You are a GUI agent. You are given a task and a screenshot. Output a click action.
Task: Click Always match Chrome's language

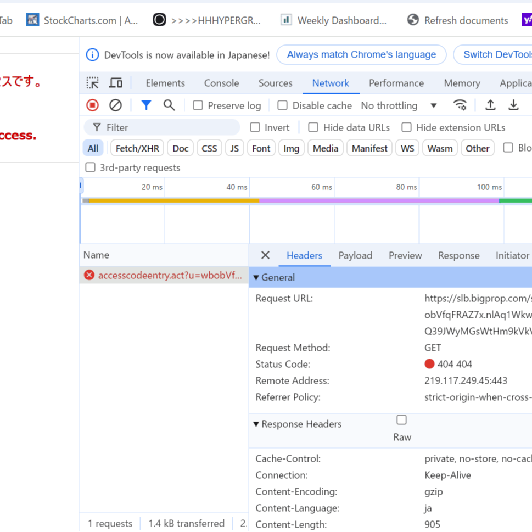361,55
